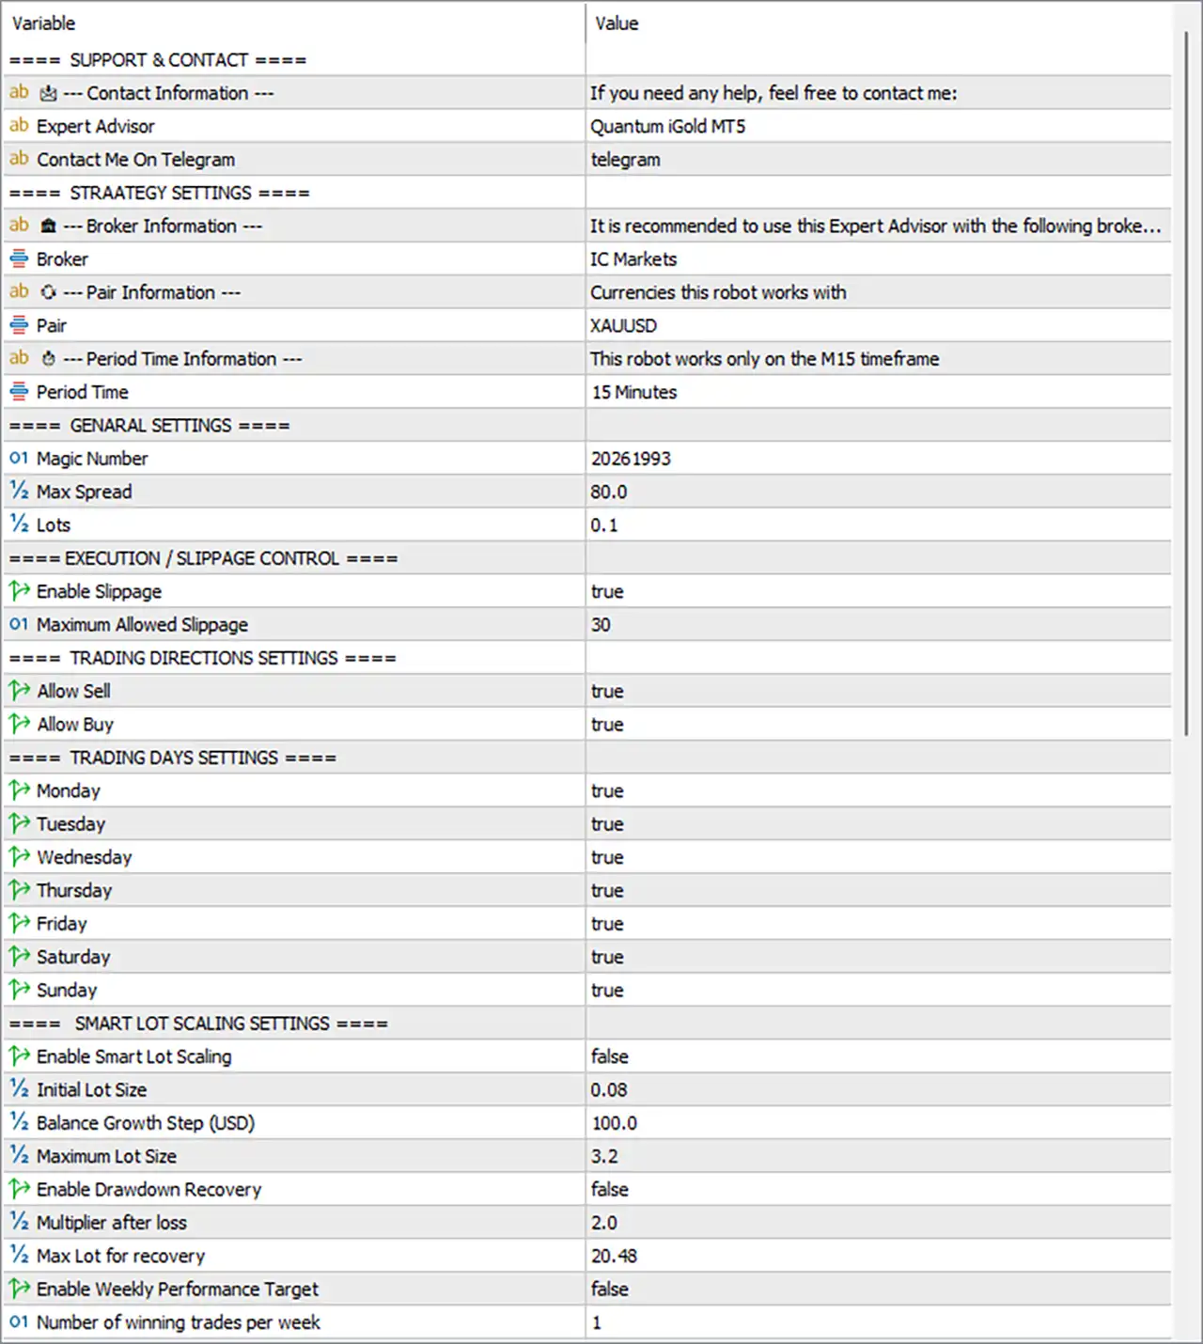Click the envelope icon in the Contact Information row

click(49, 93)
